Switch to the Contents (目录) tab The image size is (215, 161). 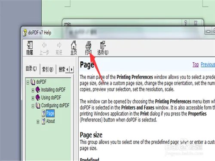(x=31, y=69)
